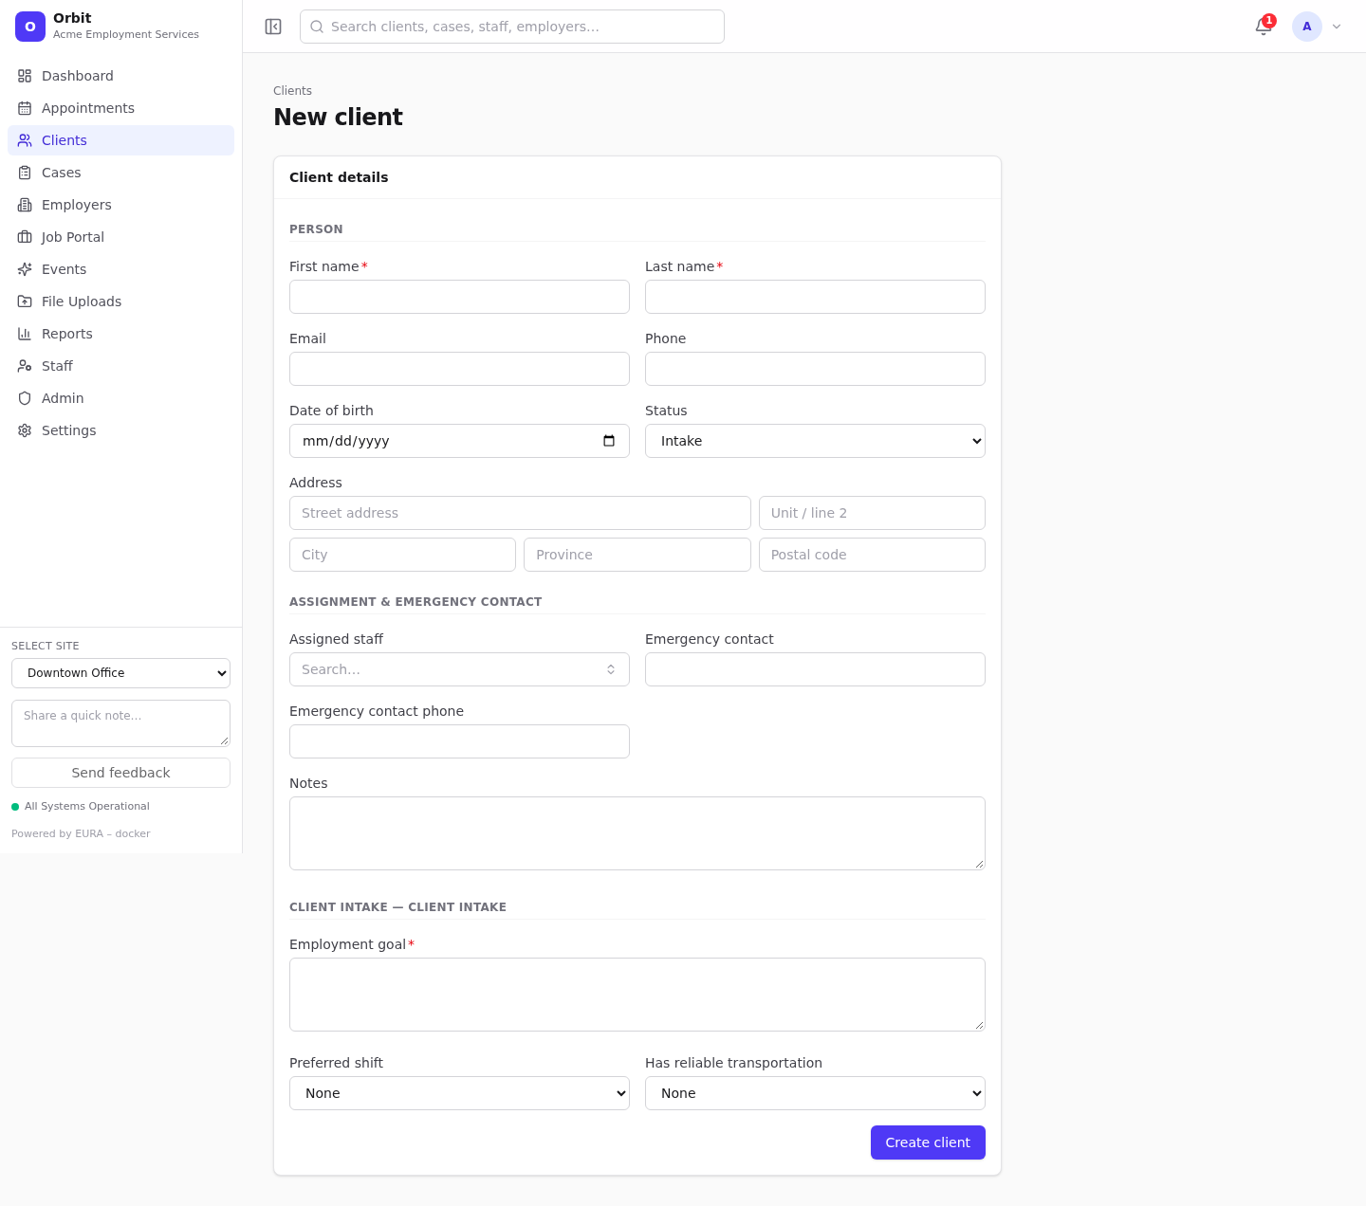Expand the account menu chevron
Image resolution: width=1366 pixels, height=1206 pixels.
tap(1337, 27)
